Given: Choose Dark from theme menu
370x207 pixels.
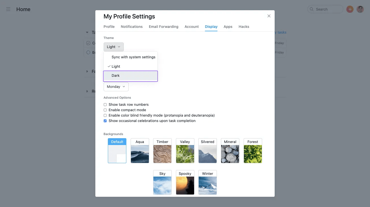Looking at the screenshot, I should pyautogui.click(x=130, y=76).
